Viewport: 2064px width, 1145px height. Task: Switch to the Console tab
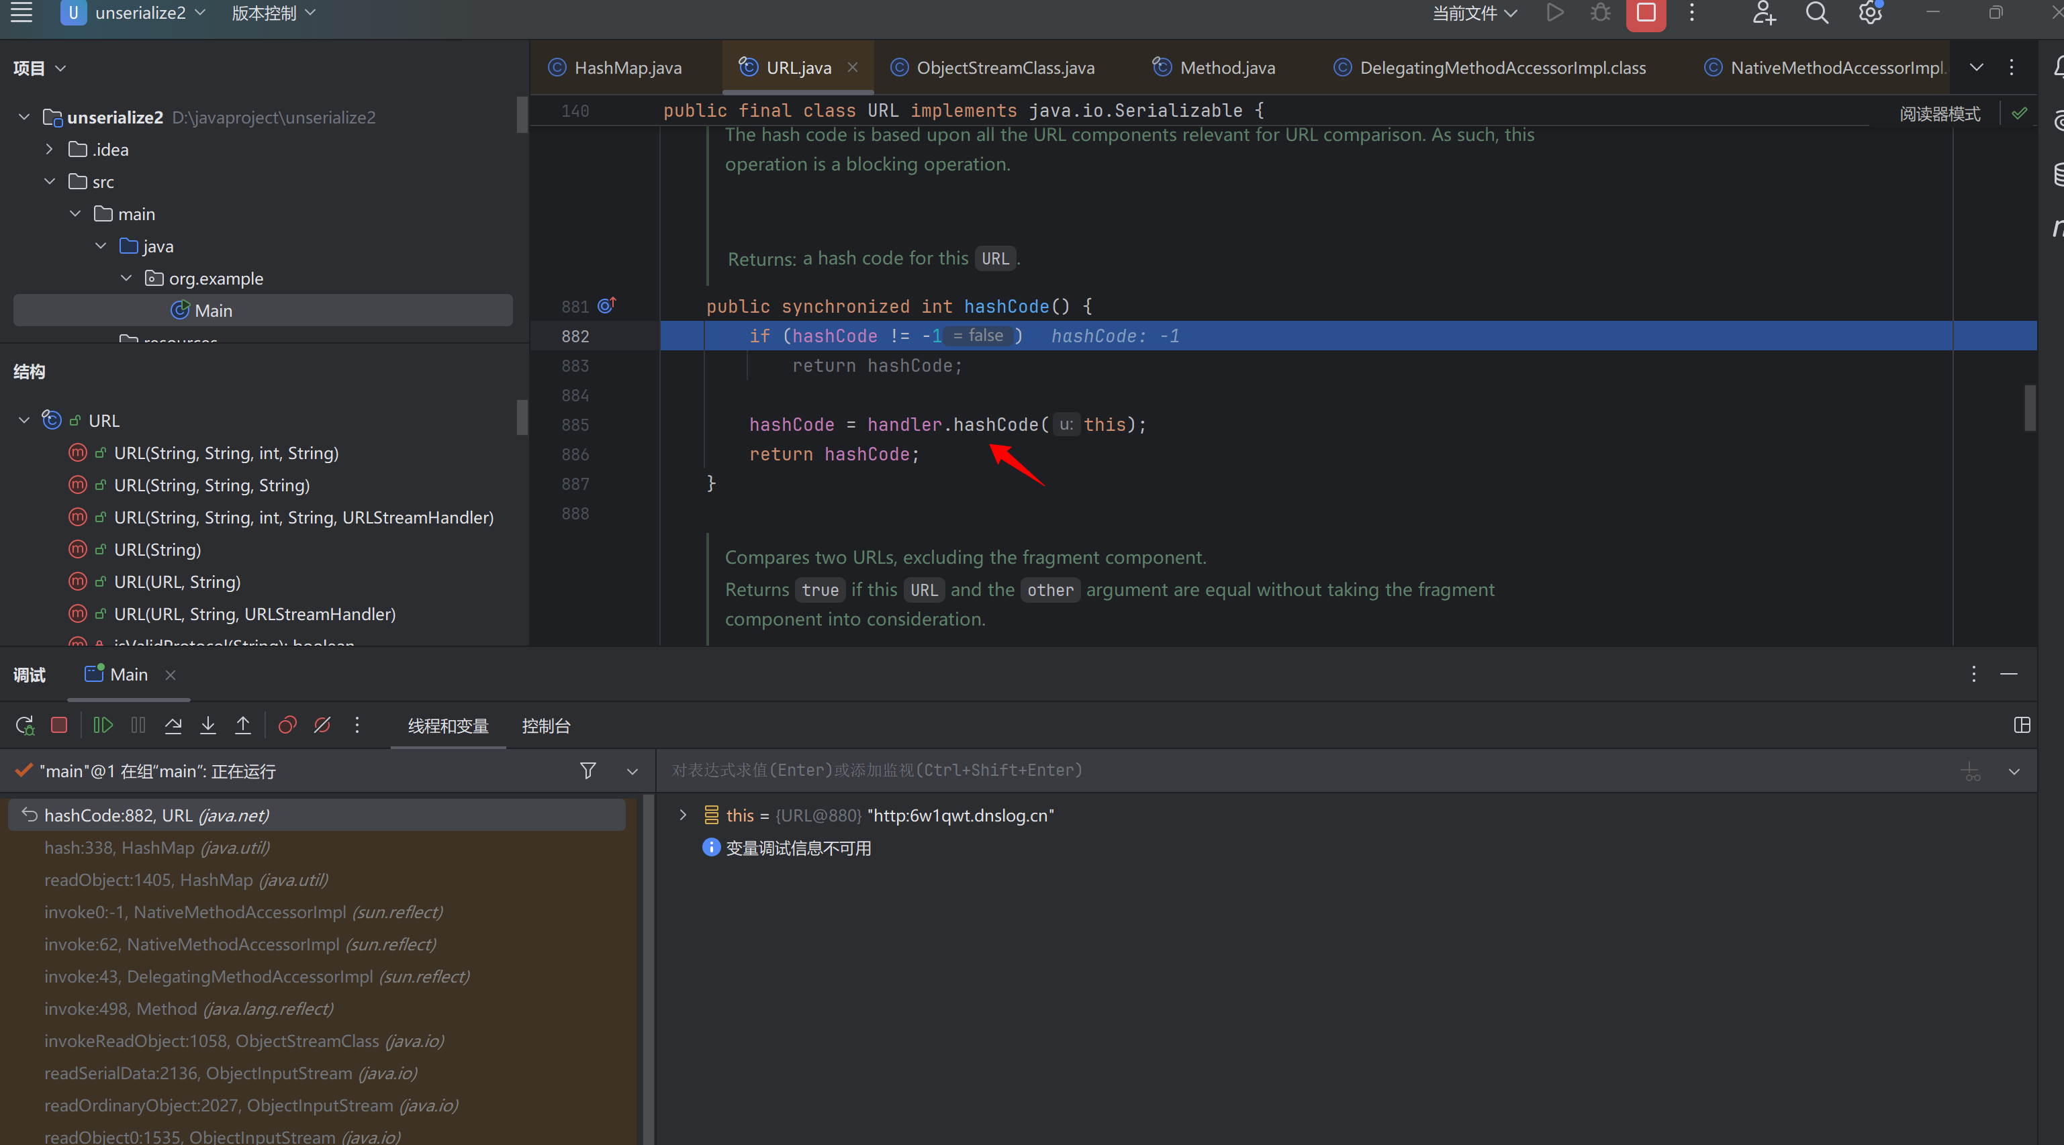click(x=546, y=726)
